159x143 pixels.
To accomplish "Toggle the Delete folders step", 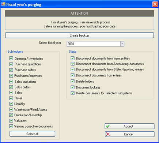I will click(73, 81).
